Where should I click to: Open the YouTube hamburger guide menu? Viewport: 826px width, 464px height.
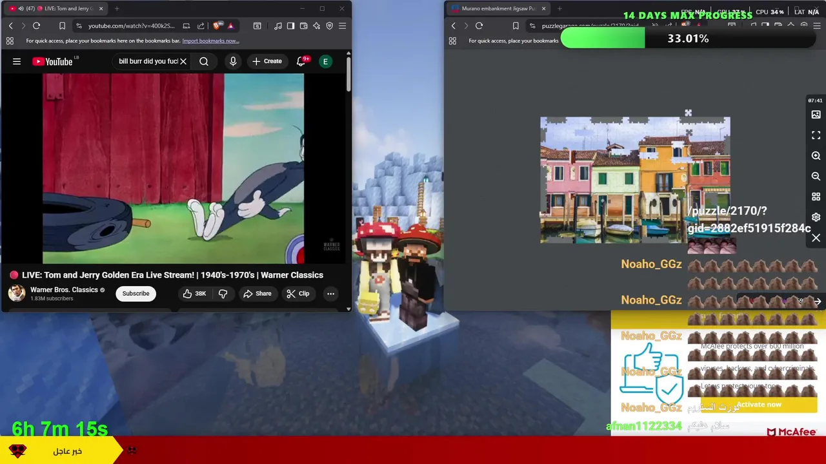(17, 61)
